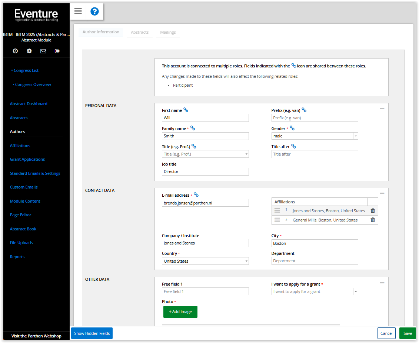
Task: Click the logout arrow icon in sidebar
Action: click(57, 51)
